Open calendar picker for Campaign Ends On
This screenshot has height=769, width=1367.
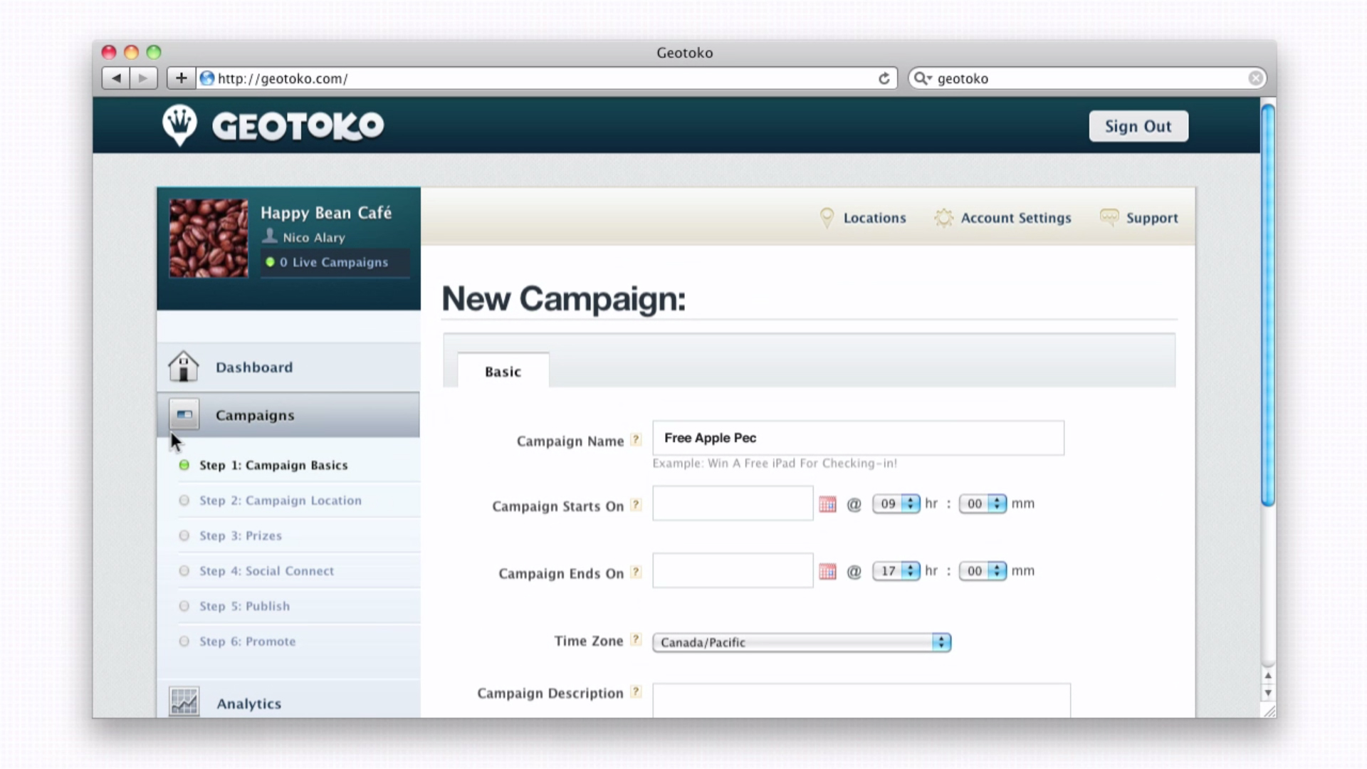[x=827, y=572]
